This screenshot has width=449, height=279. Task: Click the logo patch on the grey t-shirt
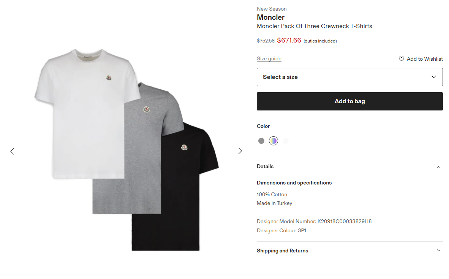tap(146, 110)
